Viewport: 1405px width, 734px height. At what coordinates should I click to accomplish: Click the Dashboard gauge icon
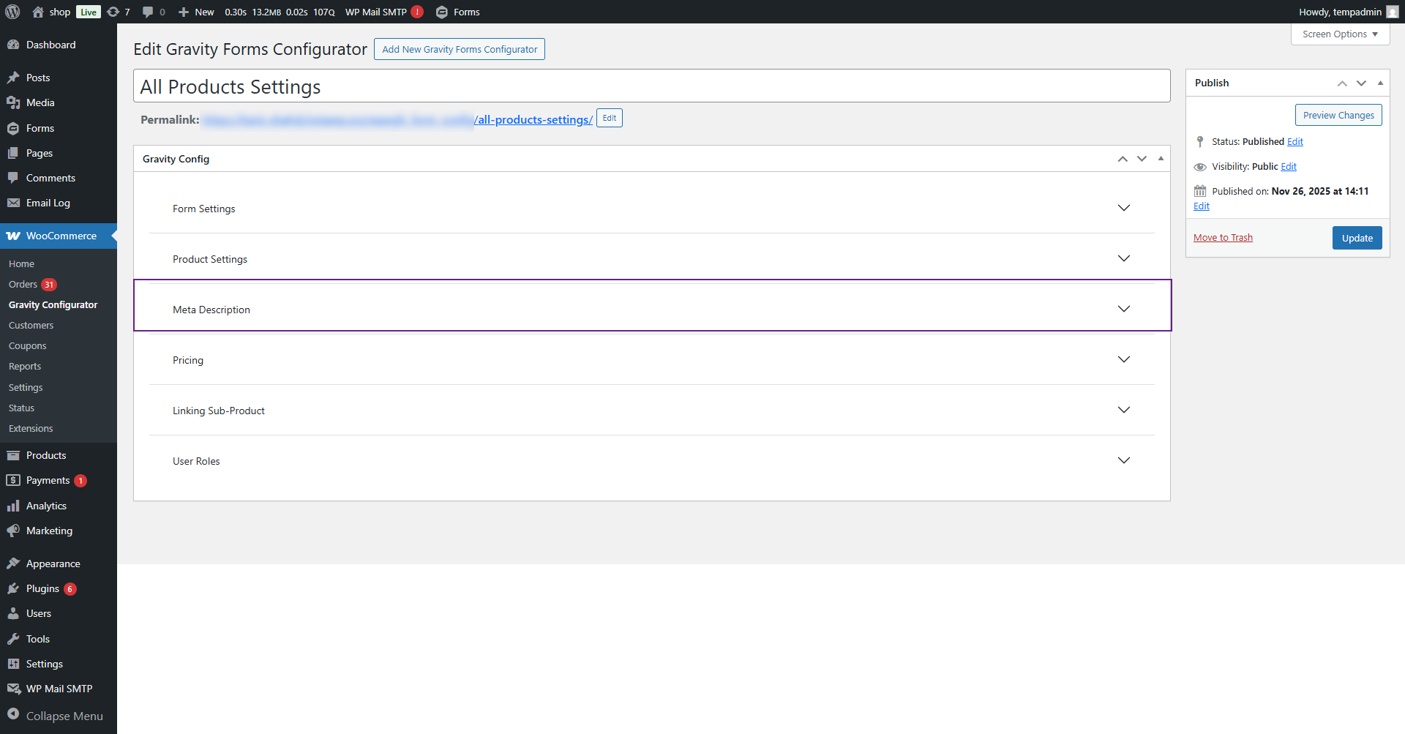tap(13, 45)
